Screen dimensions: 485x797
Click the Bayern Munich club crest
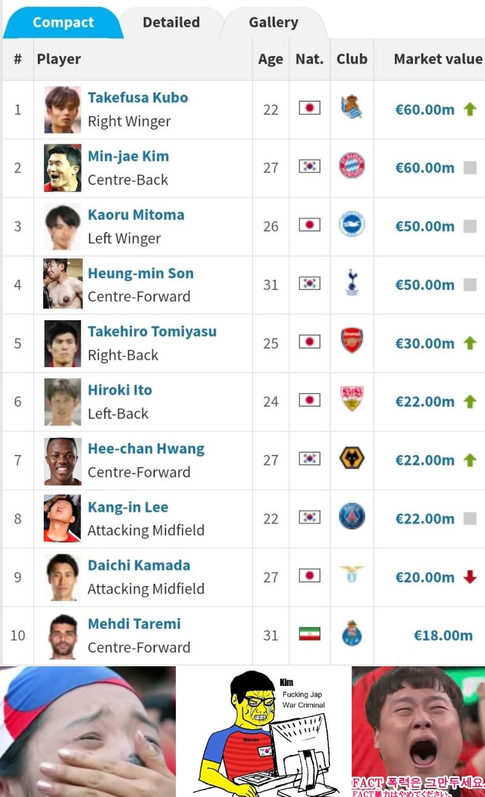click(x=352, y=167)
